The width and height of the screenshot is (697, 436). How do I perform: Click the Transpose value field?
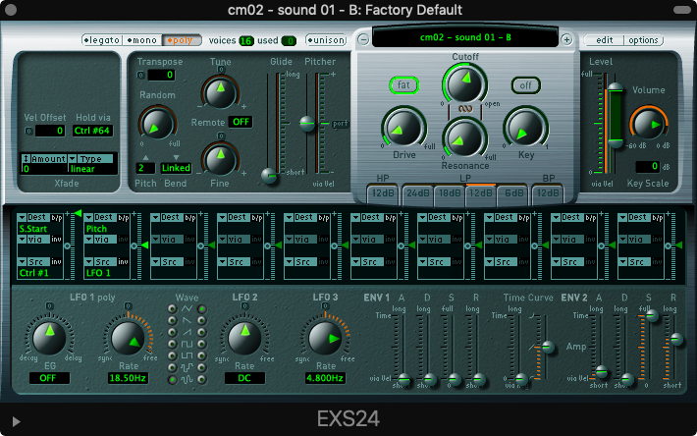(163, 75)
